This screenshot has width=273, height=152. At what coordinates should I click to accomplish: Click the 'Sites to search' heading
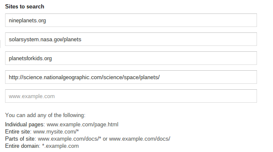tap(24, 6)
